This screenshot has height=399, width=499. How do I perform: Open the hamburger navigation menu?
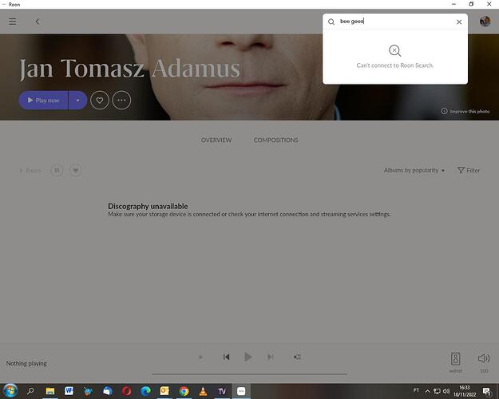(x=13, y=22)
